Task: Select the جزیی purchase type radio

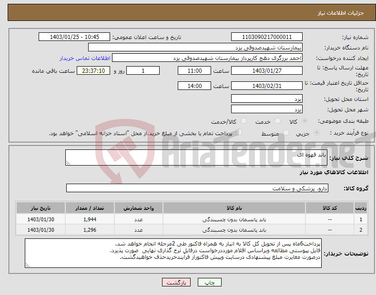Action: (x=316, y=133)
